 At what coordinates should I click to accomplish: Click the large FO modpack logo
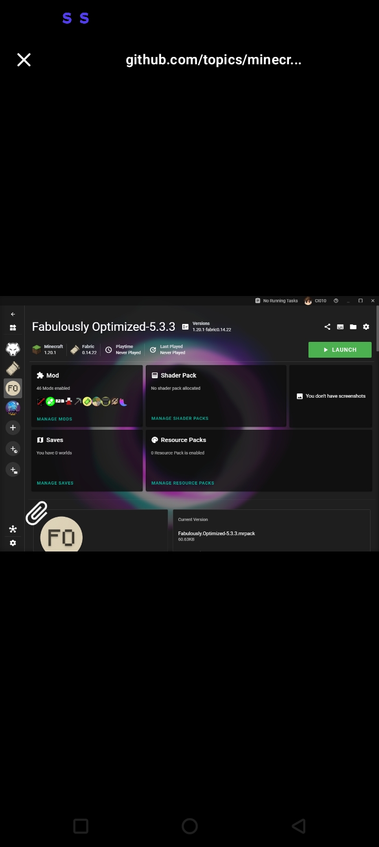pyautogui.click(x=61, y=535)
